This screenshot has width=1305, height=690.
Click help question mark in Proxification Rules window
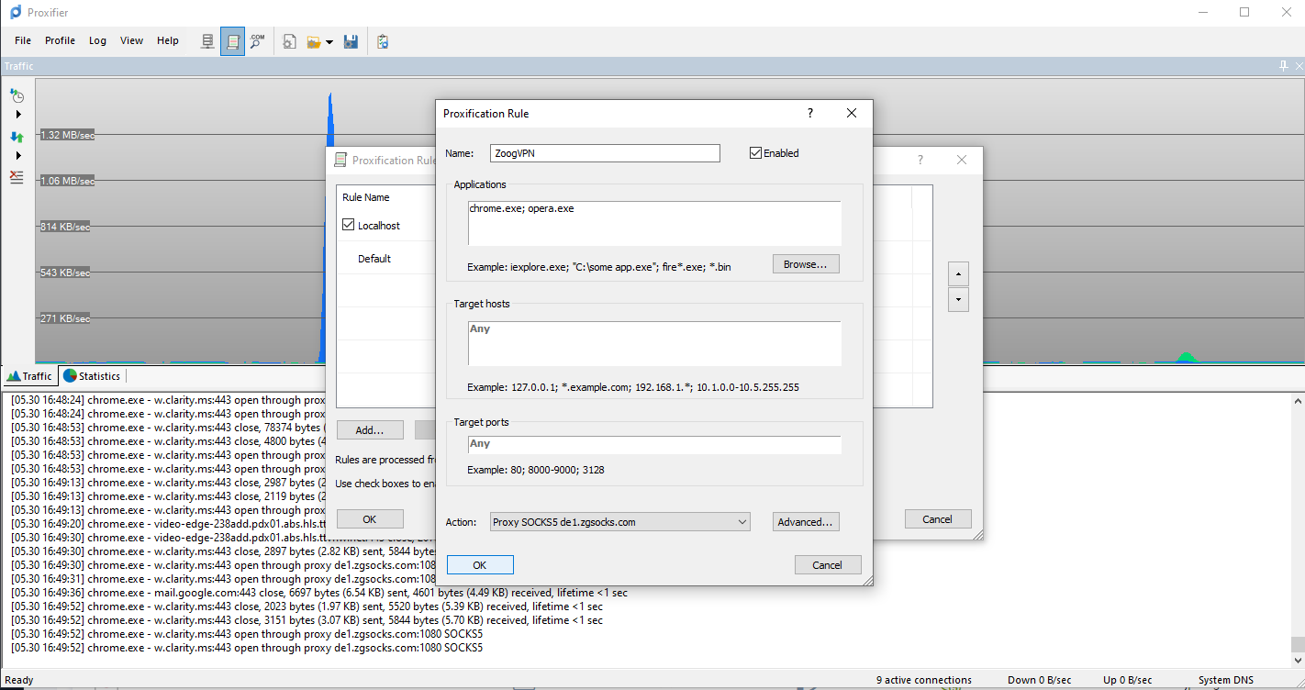[920, 160]
